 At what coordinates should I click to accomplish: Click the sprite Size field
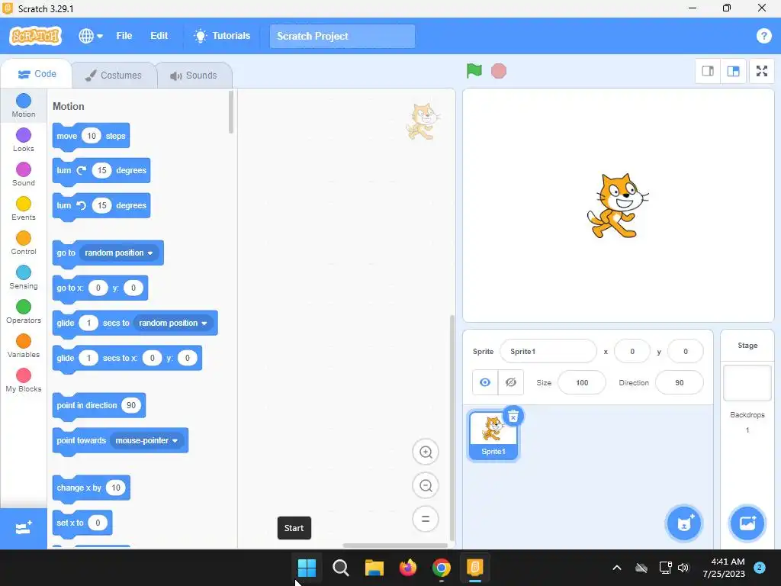(x=582, y=383)
